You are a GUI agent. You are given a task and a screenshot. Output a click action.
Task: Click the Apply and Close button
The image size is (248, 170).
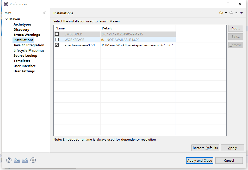(x=200, y=161)
